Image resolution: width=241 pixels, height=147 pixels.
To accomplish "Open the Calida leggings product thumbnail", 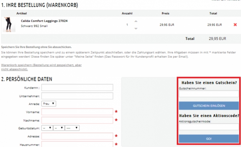I will 9,24.
